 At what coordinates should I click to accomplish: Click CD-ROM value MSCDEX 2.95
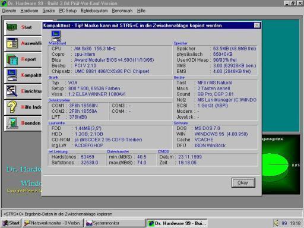(x=108, y=140)
